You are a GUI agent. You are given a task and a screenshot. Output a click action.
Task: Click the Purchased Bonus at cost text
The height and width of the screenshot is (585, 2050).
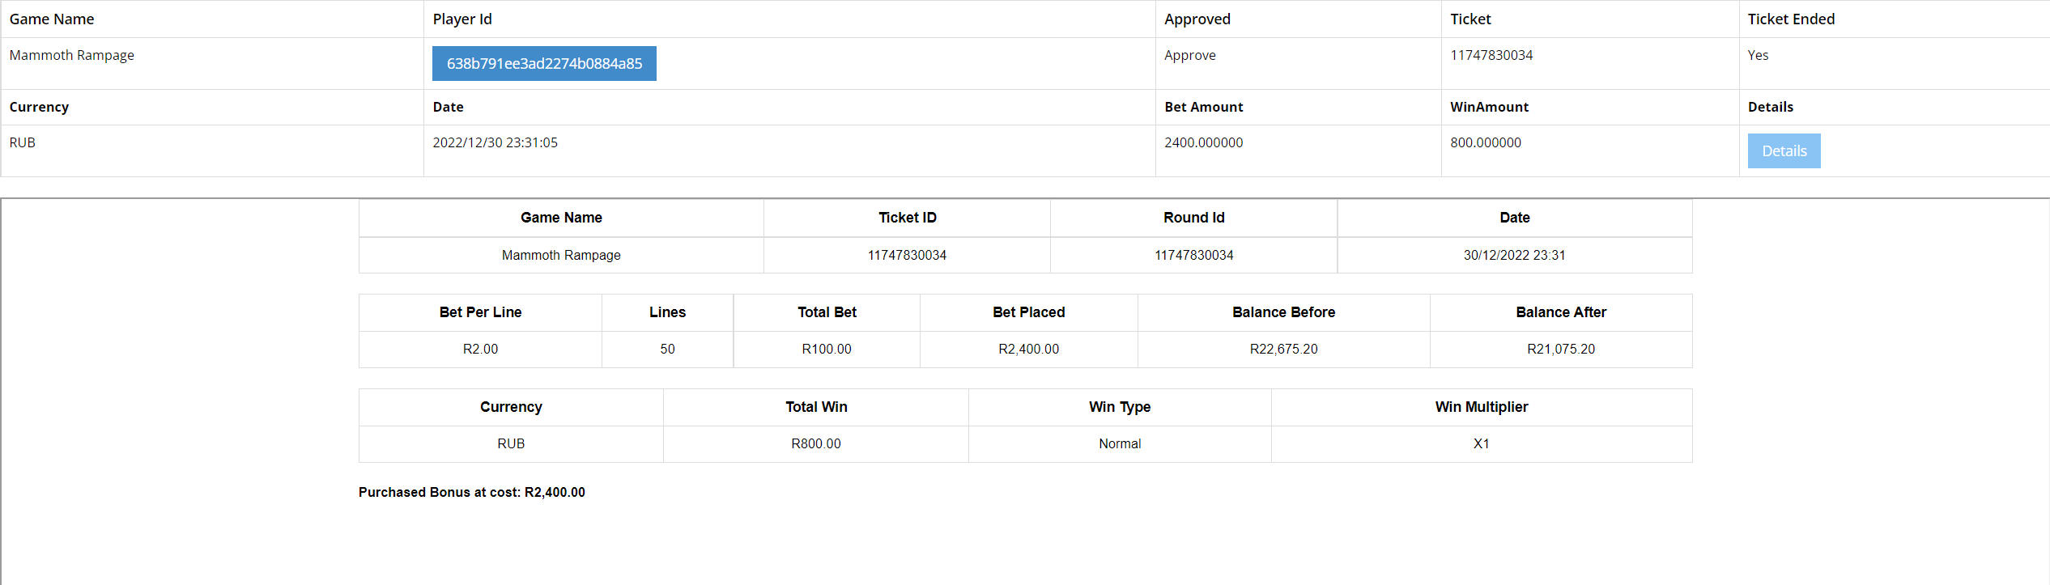pyautogui.click(x=471, y=492)
